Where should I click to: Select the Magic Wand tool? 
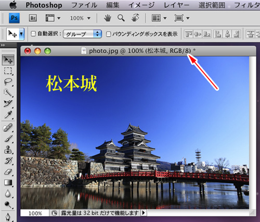[8, 93]
